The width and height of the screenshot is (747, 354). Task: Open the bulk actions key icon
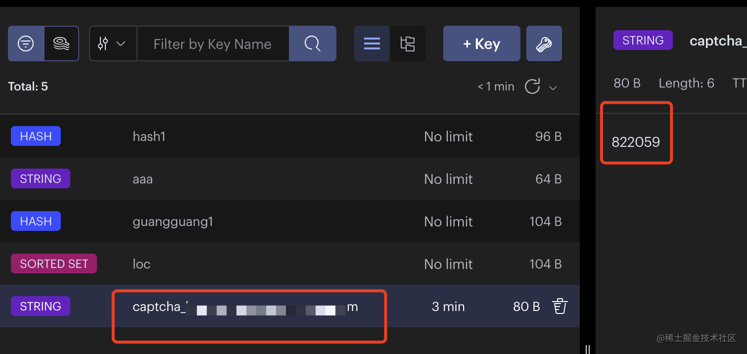tap(544, 44)
